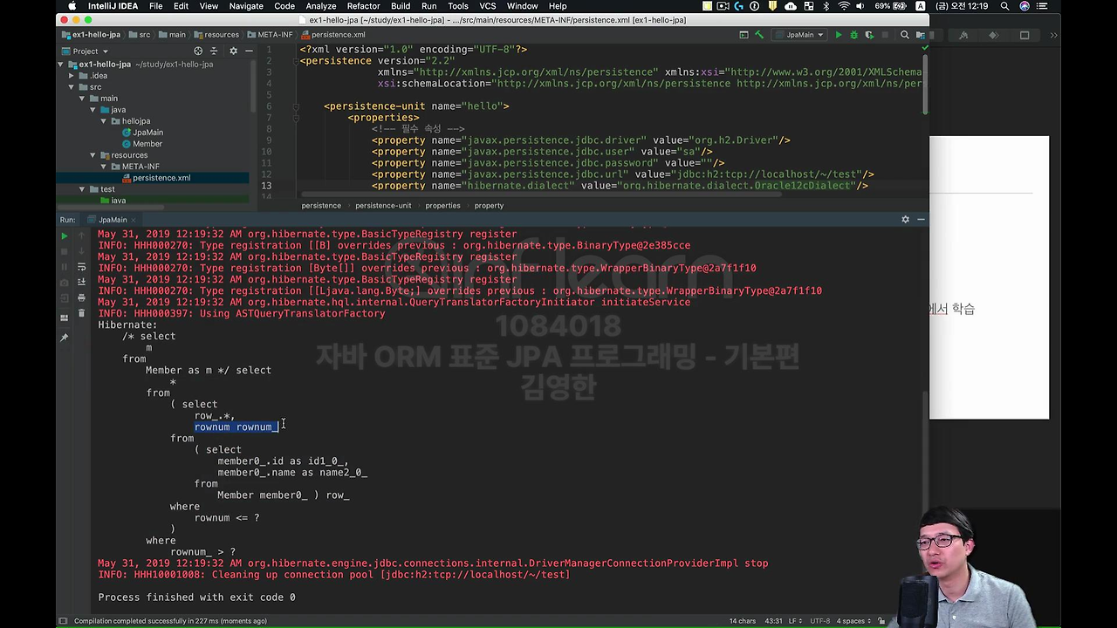Open JpaMain class in Project tree

pyautogui.click(x=147, y=133)
